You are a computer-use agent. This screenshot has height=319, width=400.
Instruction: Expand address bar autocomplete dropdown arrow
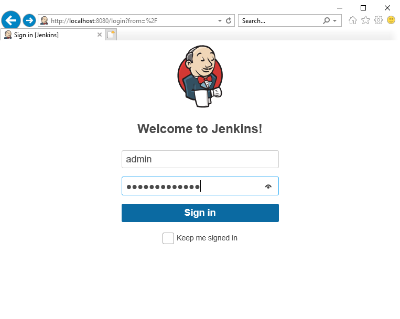click(x=220, y=21)
